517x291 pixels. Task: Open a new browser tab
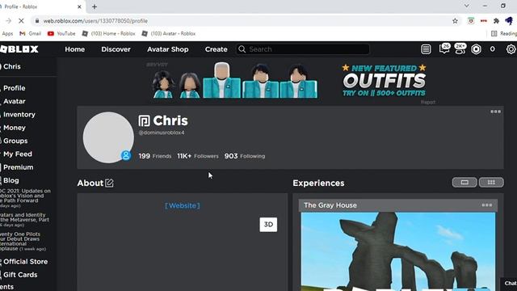click(x=95, y=6)
